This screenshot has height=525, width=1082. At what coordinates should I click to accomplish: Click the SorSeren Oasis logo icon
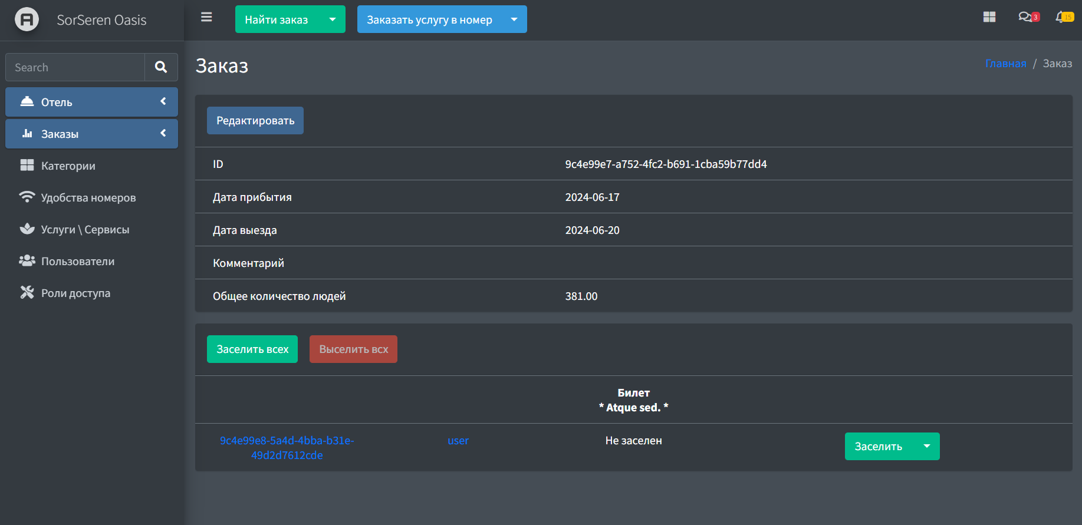point(27,19)
